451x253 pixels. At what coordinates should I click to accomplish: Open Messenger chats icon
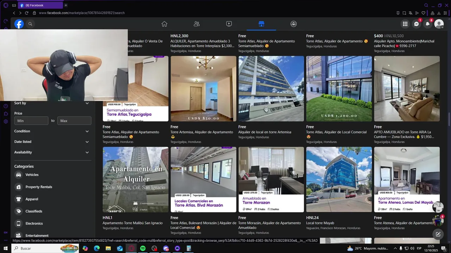tap(416, 24)
